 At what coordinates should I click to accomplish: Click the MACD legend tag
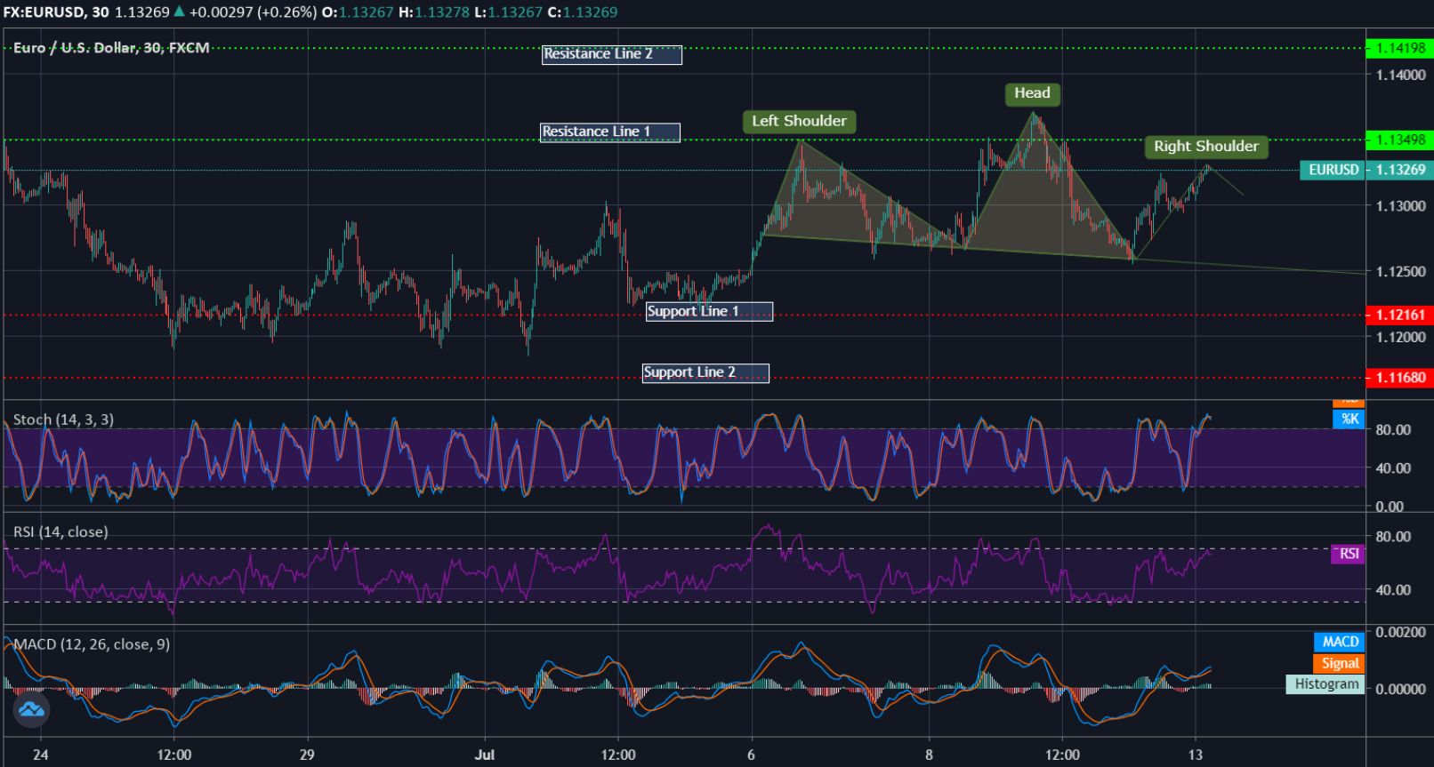(x=1339, y=642)
